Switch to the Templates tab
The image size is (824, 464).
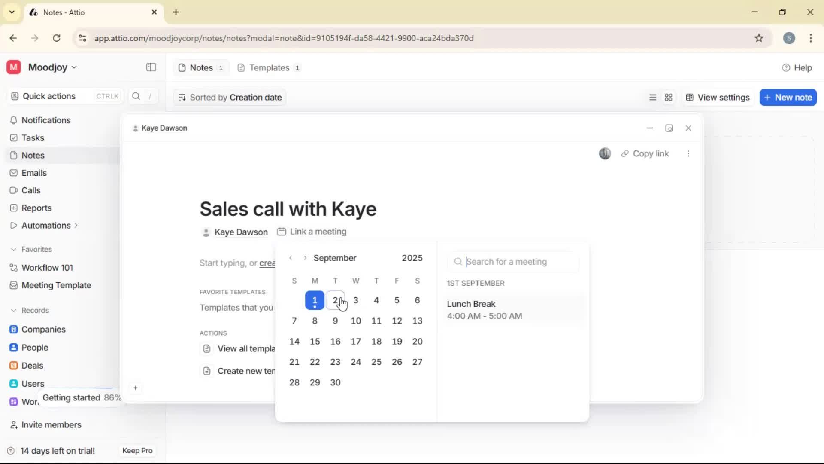click(x=269, y=67)
